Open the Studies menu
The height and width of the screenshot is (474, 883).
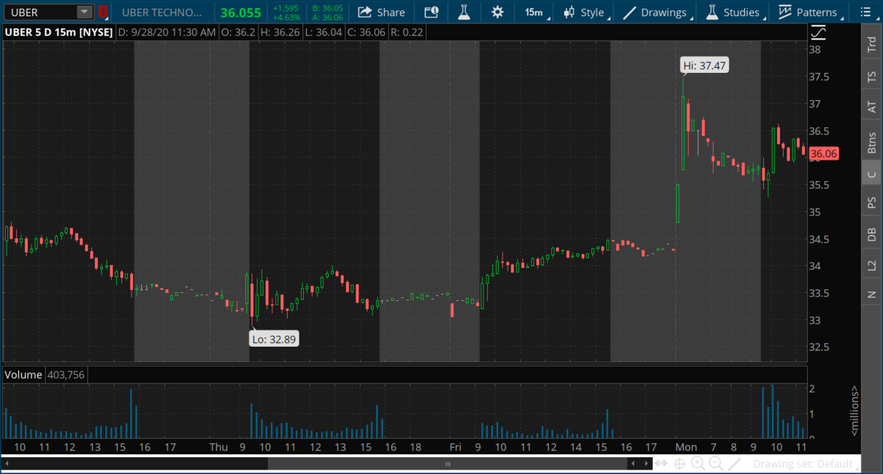pyautogui.click(x=733, y=13)
